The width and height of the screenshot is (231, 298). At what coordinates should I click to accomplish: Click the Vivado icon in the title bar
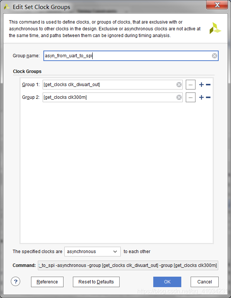point(7,7)
